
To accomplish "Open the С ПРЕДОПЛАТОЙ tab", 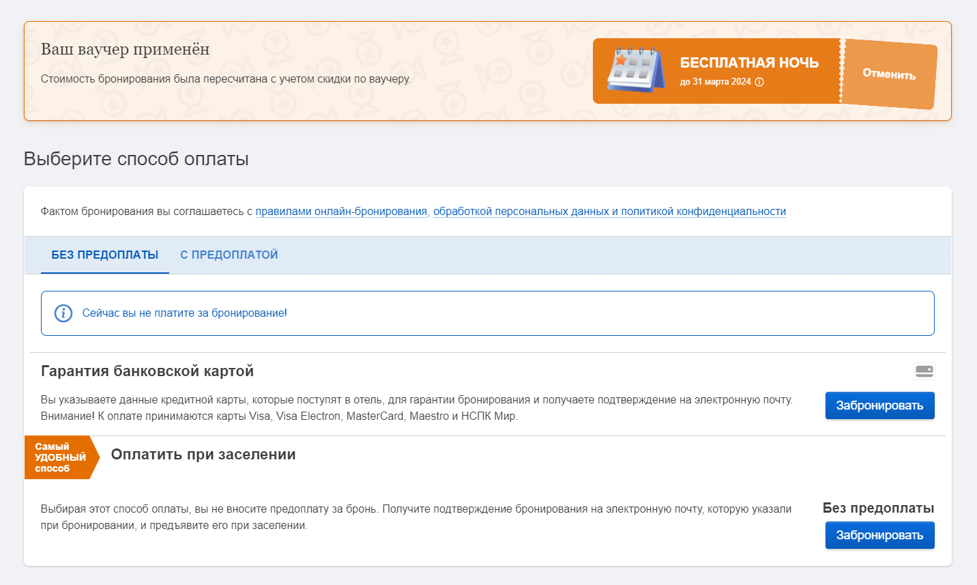I will click(x=229, y=255).
